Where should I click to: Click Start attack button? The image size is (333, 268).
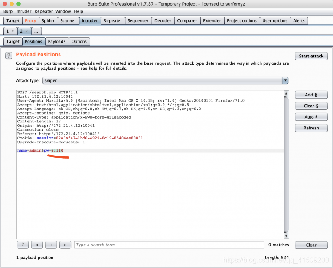(311, 56)
